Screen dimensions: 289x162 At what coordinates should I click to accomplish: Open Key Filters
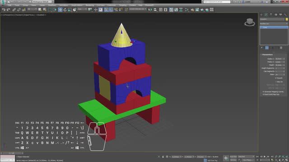point(248,160)
